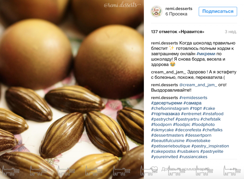The height and width of the screenshot is (179, 244).
Task: Open the #chefsoninstagram hashtag
Action: [x=170, y=109]
